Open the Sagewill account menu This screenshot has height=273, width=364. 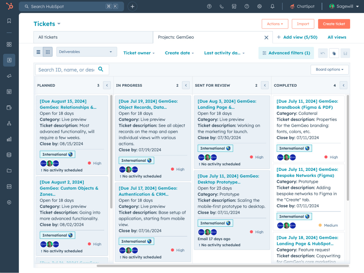[344, 7]
